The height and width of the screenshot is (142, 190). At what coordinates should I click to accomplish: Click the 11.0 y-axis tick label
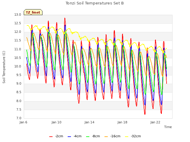point(18,49)
